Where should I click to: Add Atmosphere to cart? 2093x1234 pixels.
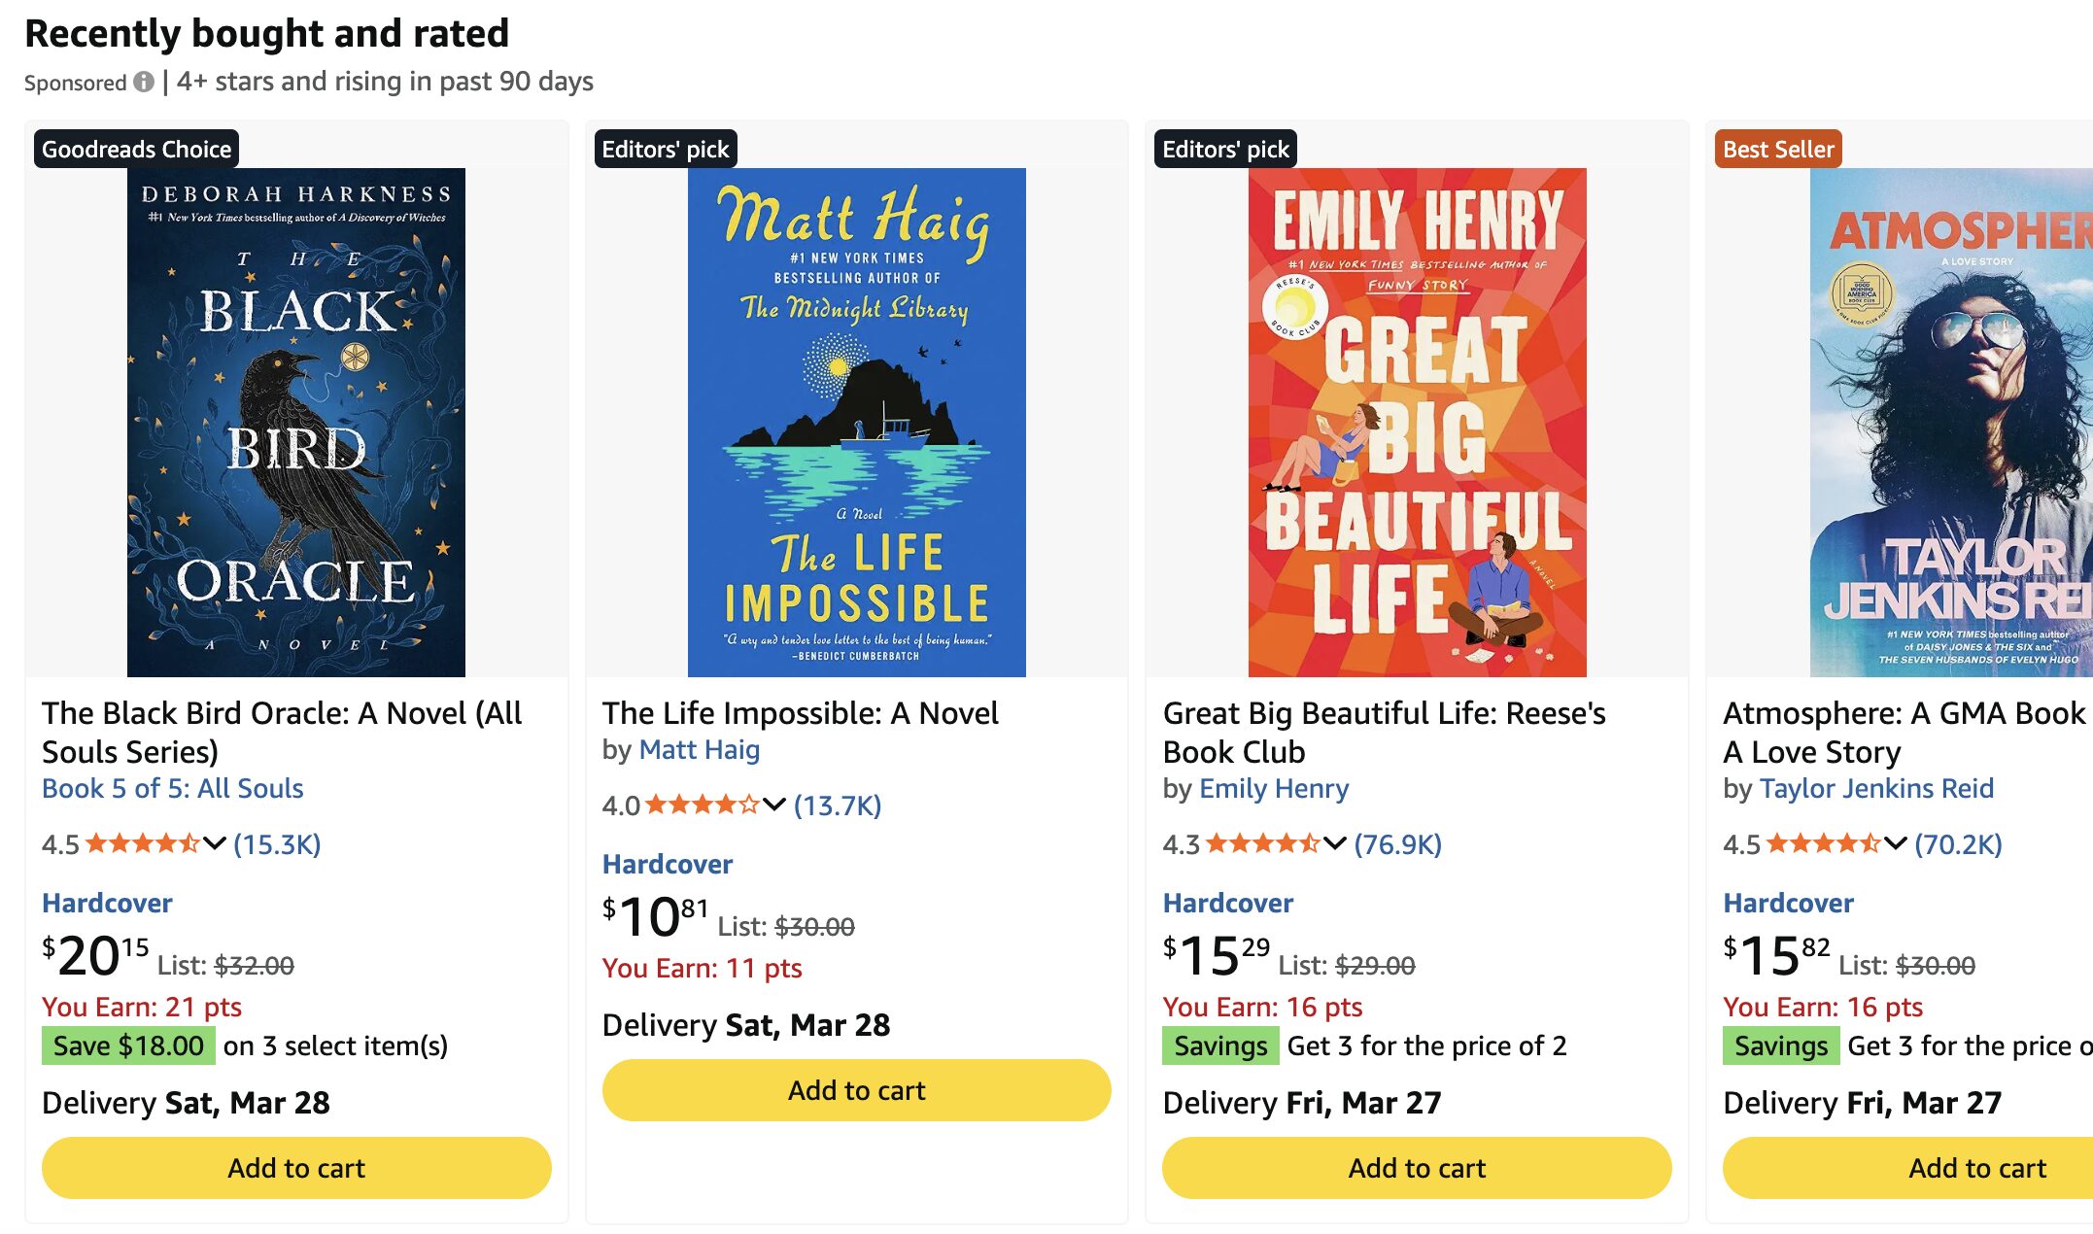click(1977, 1168)
